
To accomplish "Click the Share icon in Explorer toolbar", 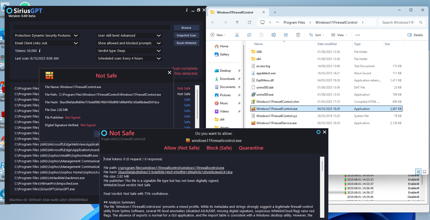I will (286, 35).
